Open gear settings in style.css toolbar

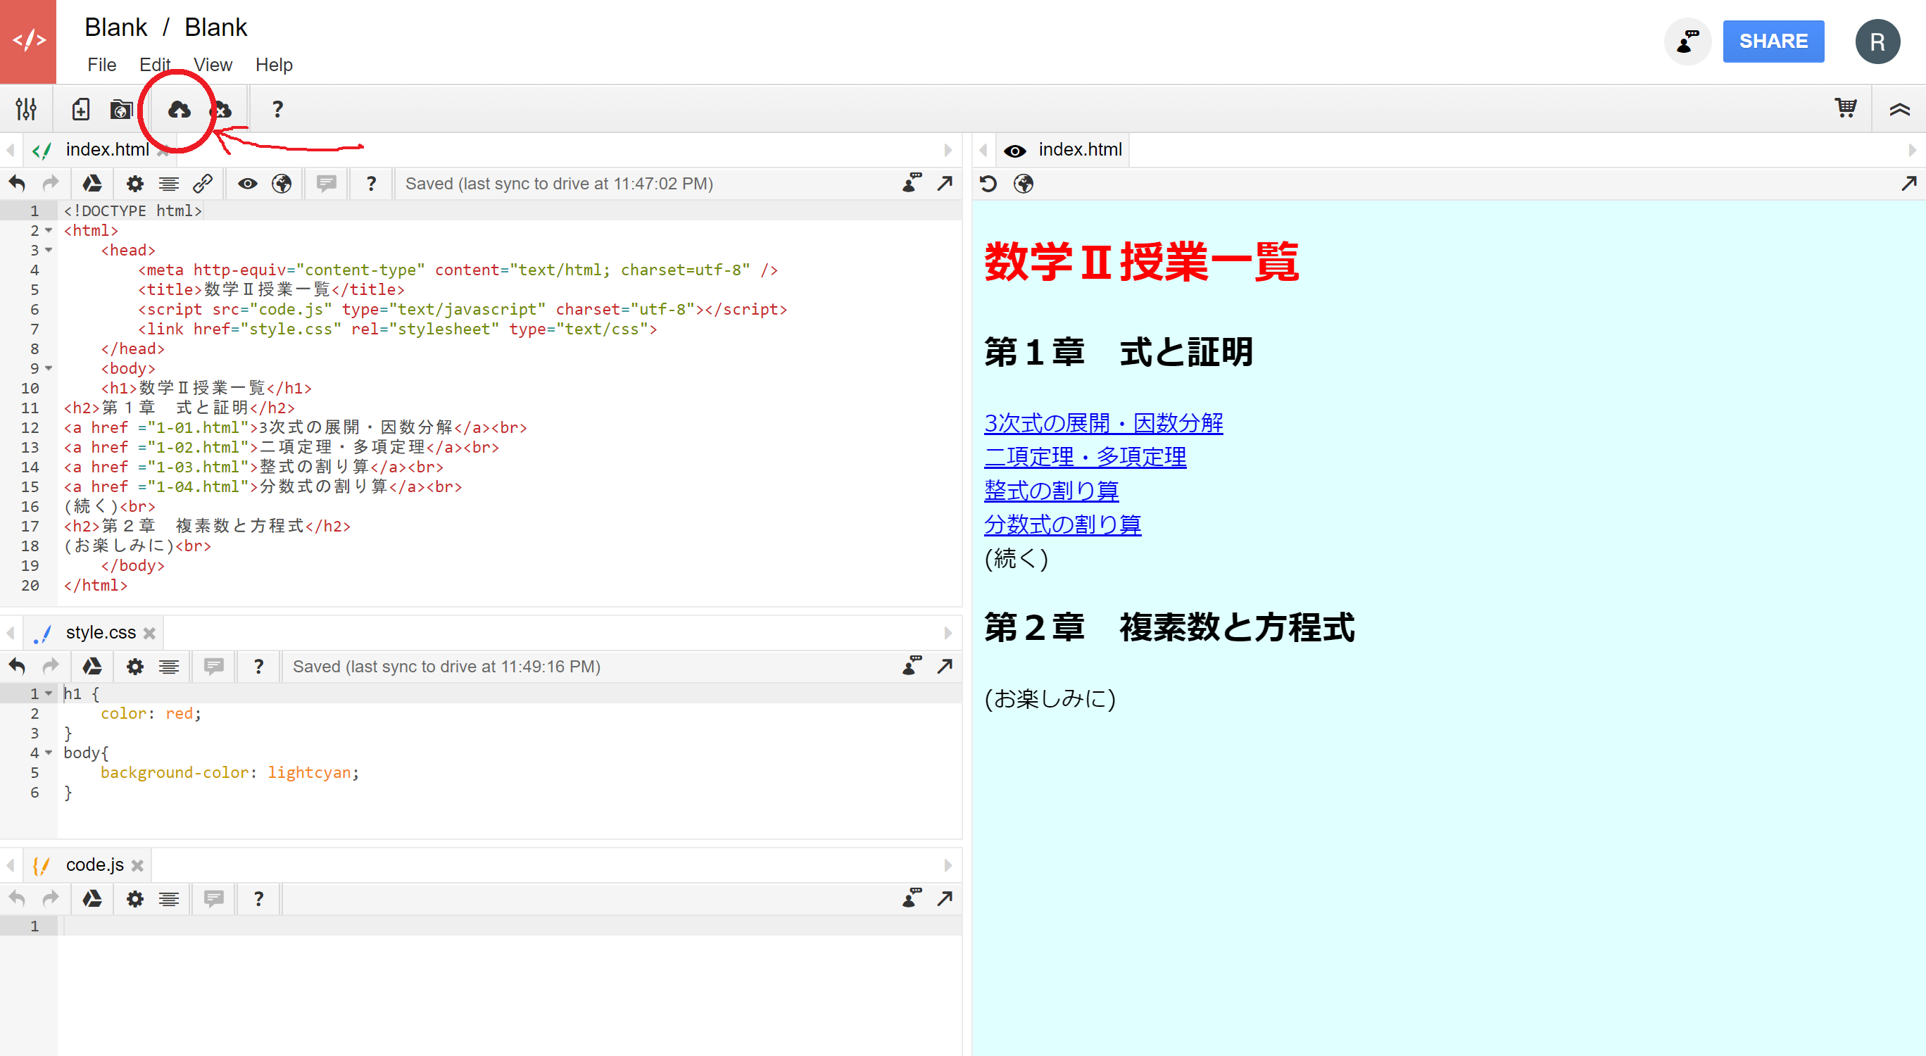tap(134, 667)
